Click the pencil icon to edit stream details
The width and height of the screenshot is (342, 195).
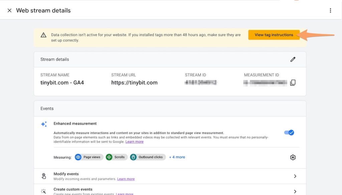pyautogui.click(x=293, y=59)
